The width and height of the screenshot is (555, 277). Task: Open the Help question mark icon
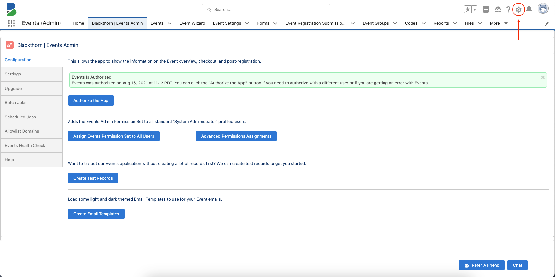[508, 9]
